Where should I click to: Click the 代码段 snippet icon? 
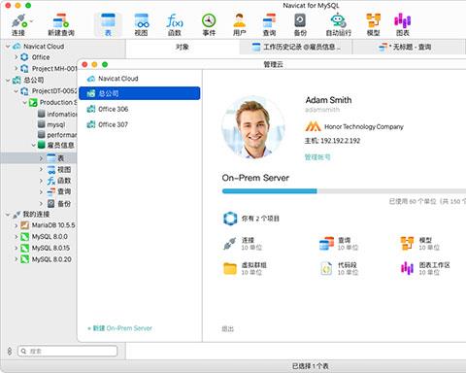tap(326, 268)
